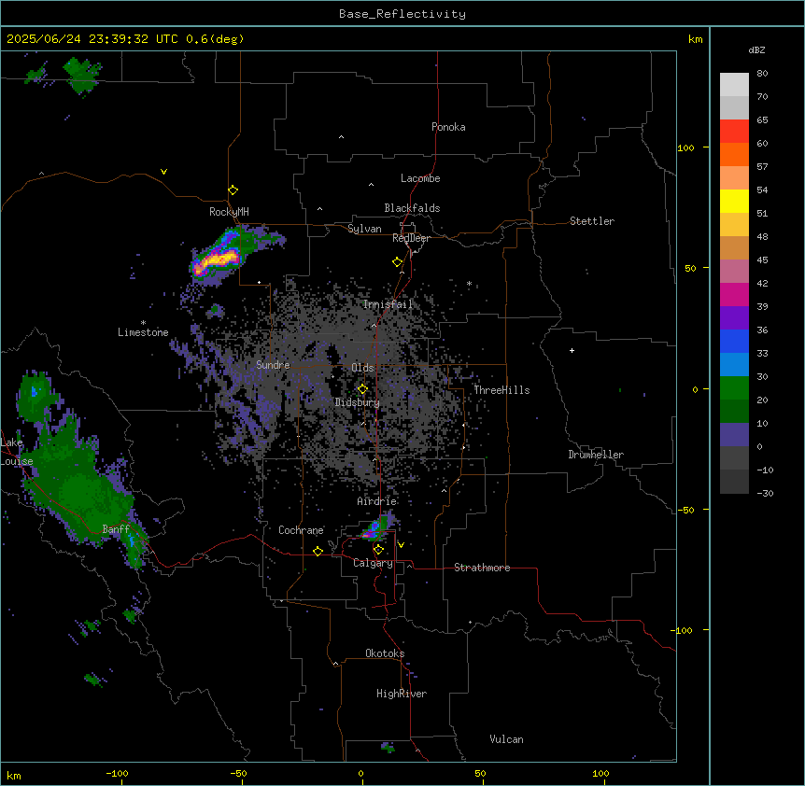Pick the yellow swatch between 54 and 51 dBZ
Viewport: 805px width, 786px height.
pos(734,201)
